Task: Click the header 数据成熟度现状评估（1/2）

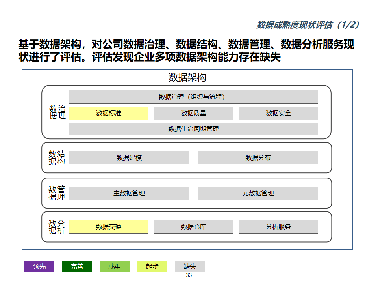Action: click(308, 25)
